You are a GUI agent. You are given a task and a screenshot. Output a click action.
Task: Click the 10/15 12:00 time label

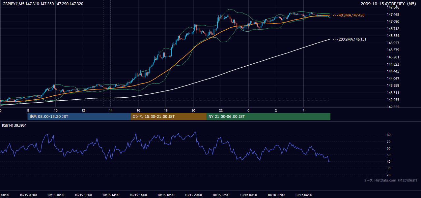tap(83, 195)
